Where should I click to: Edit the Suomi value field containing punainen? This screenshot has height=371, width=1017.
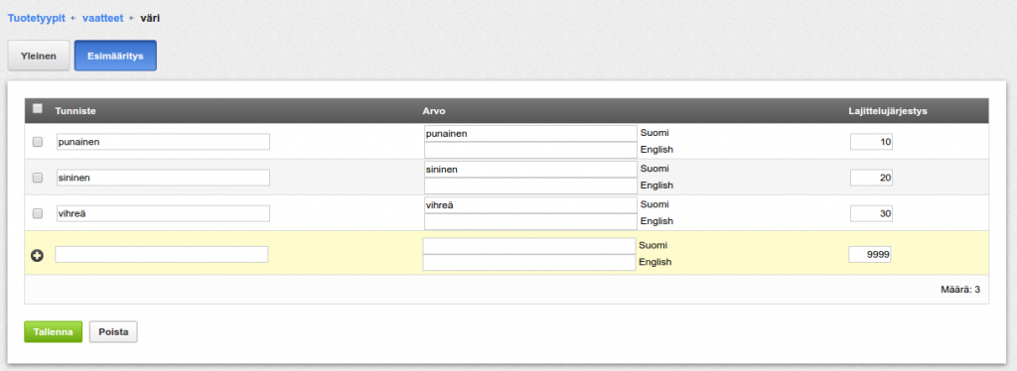click(530, 133)
